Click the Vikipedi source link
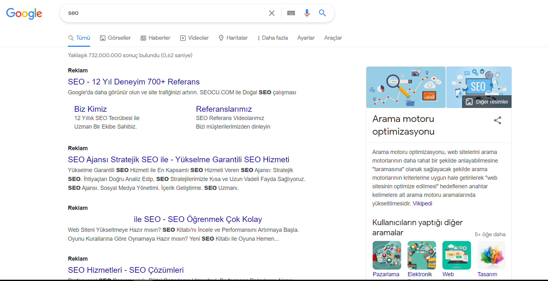The height and width of the screenshot is (281, 548). [x=422, y=204]
